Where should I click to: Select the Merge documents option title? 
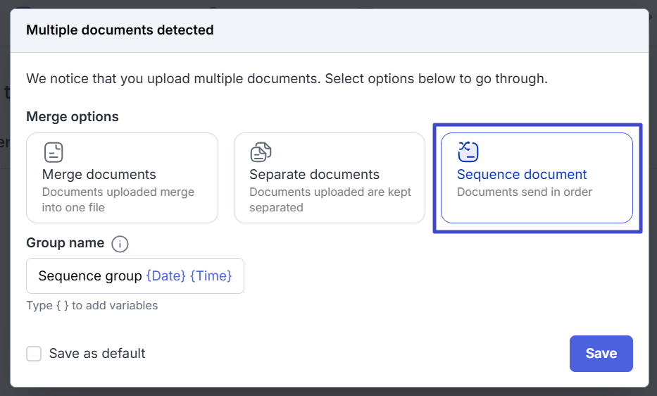point(99,174)
